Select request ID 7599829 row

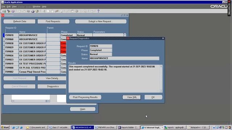click(x=11, y=47)
